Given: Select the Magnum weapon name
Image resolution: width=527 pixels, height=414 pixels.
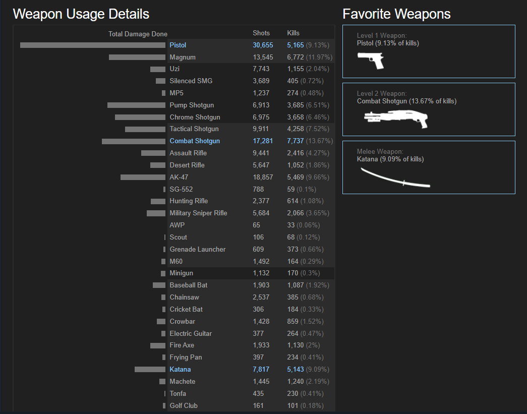Looking at the screenshot, I should click(x=183, y=57).
